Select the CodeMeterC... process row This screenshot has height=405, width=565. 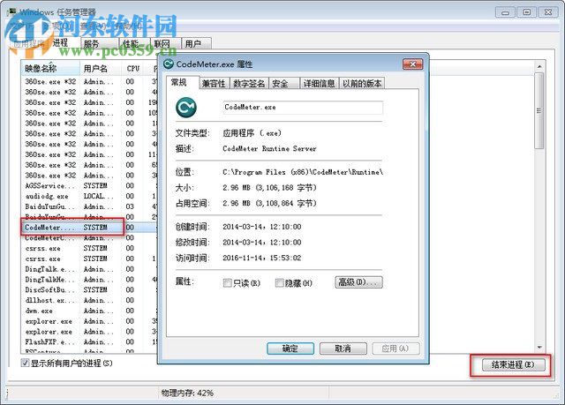[x=89, y=238]
